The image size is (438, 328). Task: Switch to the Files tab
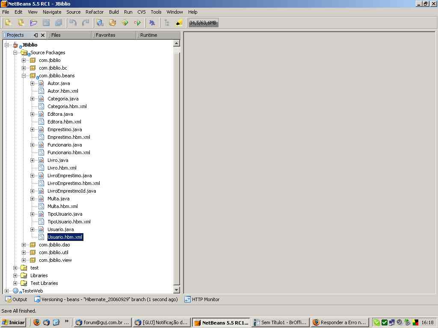click(56, 35)
